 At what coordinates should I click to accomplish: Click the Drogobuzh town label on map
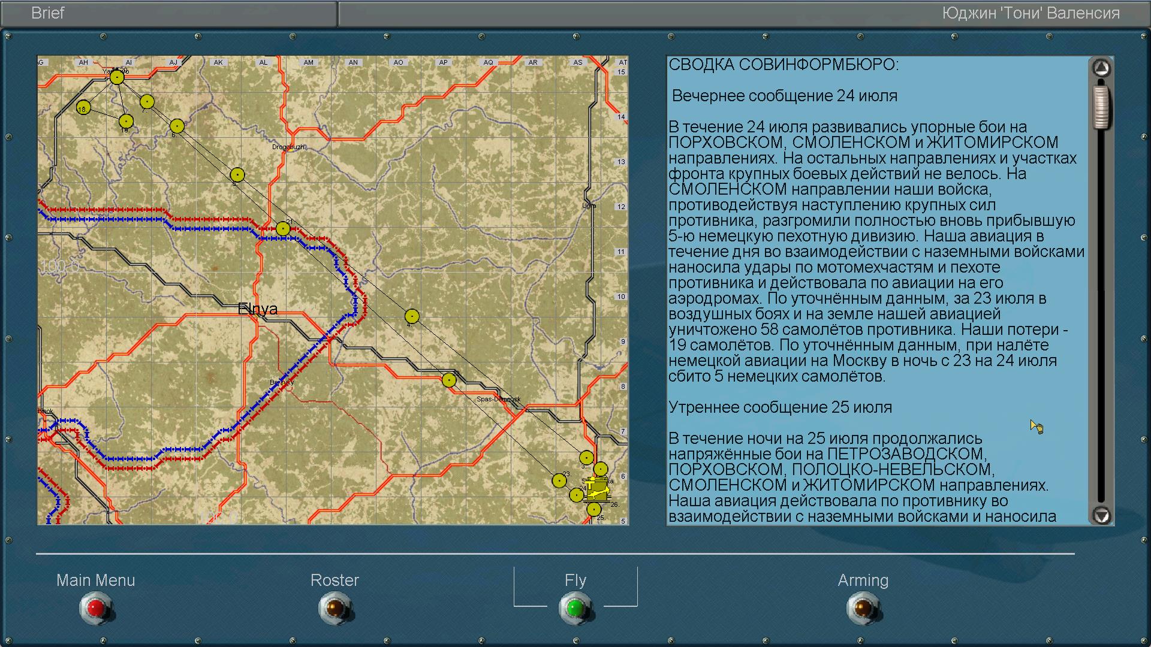(x=288, y=147)
